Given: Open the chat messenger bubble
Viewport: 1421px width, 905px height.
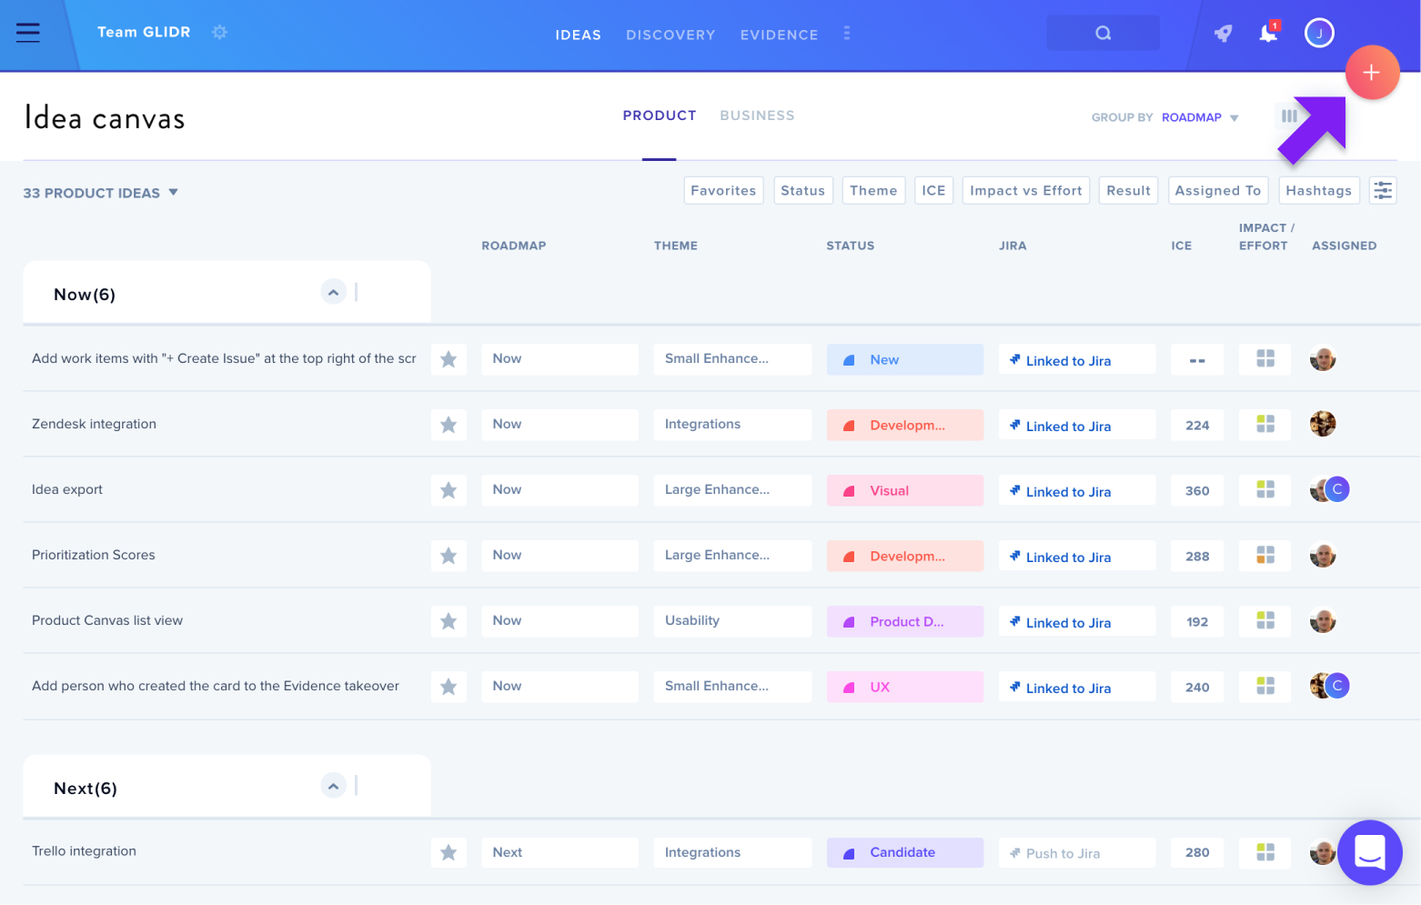Looking at the screenshot, I should click(x=1369, y=853).
